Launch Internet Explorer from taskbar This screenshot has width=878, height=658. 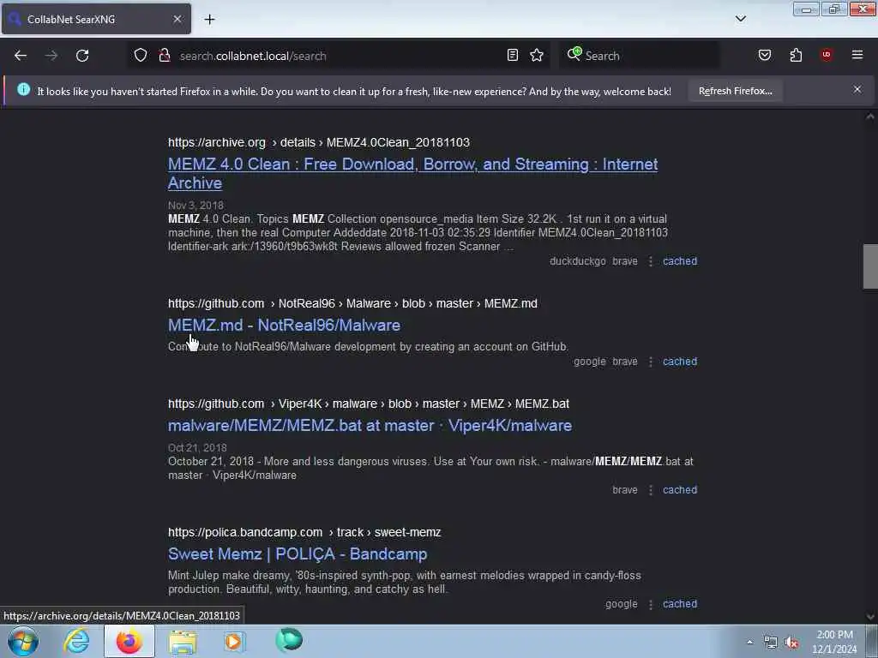click(76, 641)
